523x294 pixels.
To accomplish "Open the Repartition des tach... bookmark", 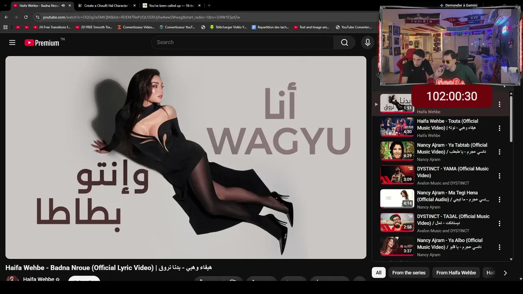I will [x=270, y=27].
